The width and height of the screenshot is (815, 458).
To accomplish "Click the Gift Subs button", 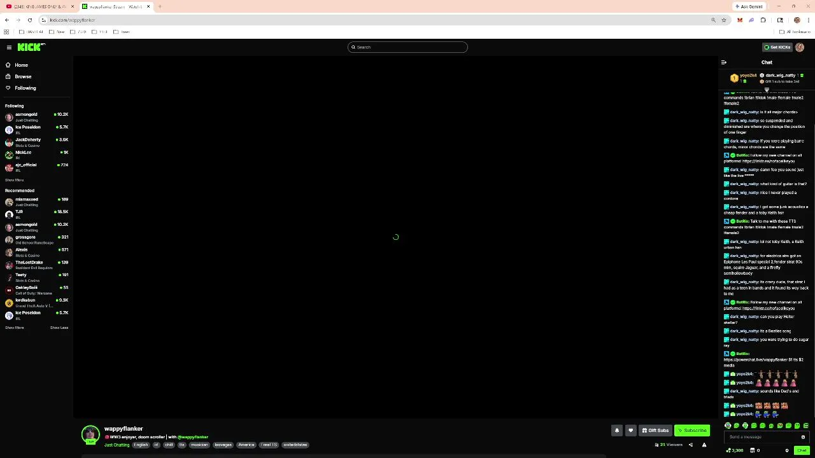I will [656, 431].
